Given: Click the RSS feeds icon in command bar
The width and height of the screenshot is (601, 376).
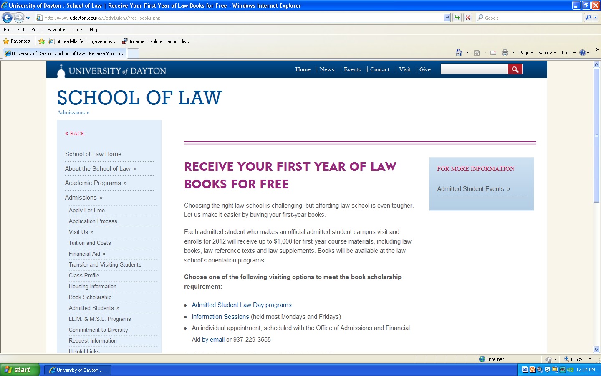Looking at the screenshot, I should [477, 53].
